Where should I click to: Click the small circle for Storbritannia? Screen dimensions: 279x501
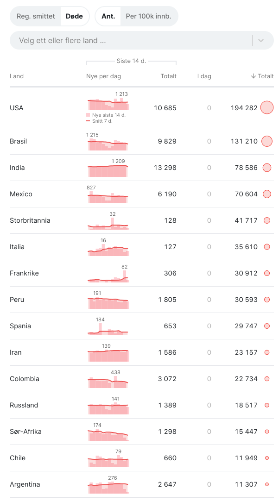tap(267, 220)
